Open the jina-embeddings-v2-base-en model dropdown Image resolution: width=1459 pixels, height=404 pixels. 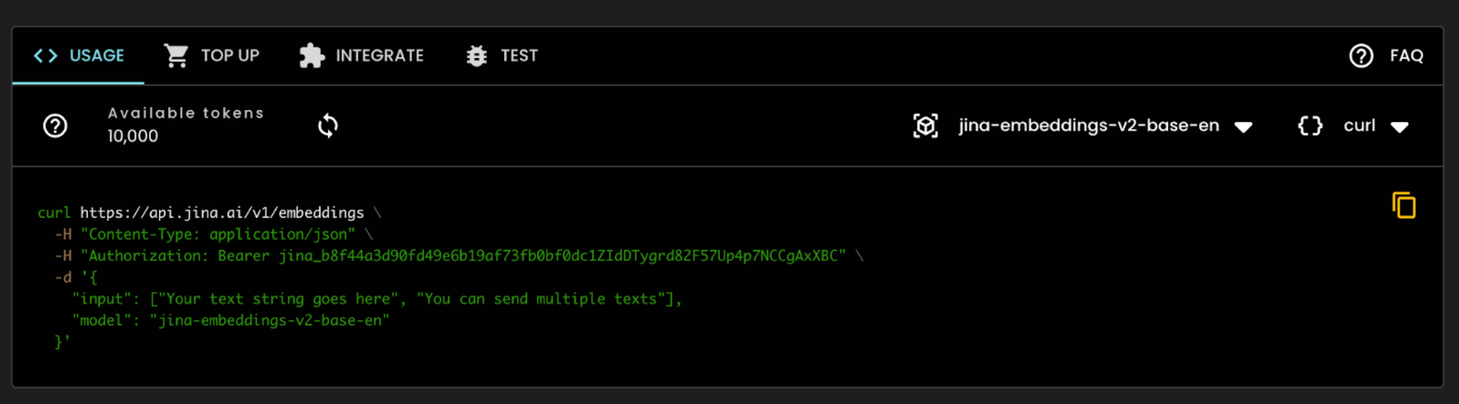pos(1088,126)
